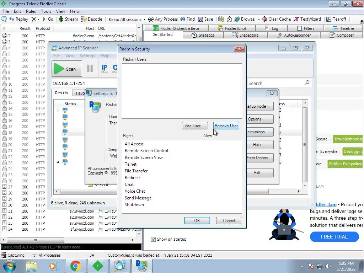Click the Pause button in Advanced IP Scanner
The image size is (364, 273).
click(90, 69)
